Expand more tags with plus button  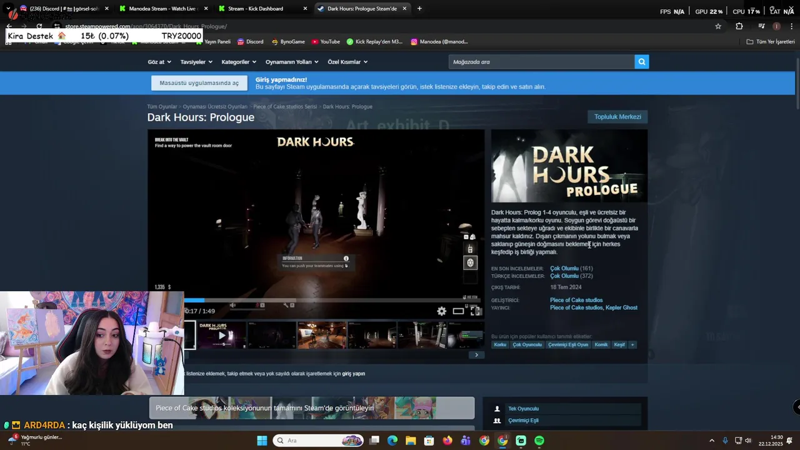point(632,345)
